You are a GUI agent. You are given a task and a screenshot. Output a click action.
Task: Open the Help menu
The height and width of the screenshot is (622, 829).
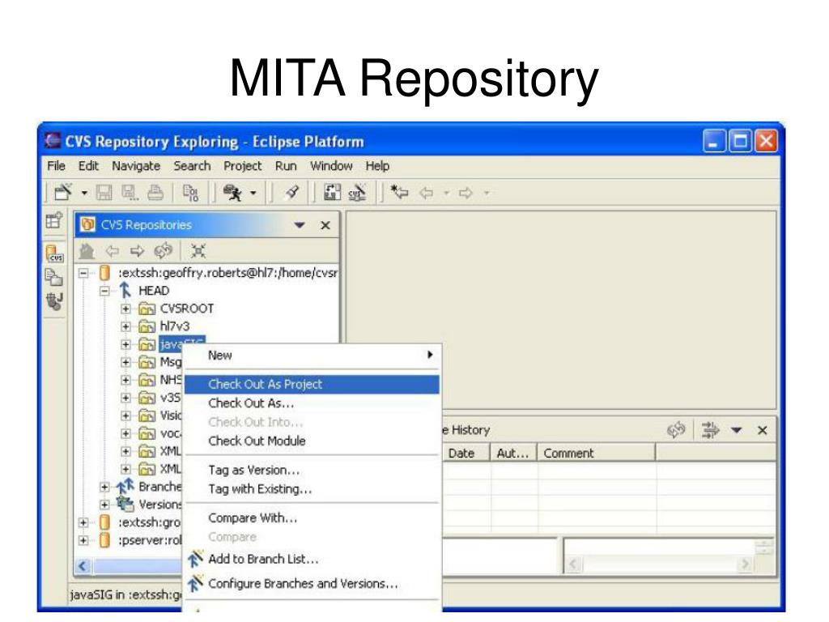point(377,166)
